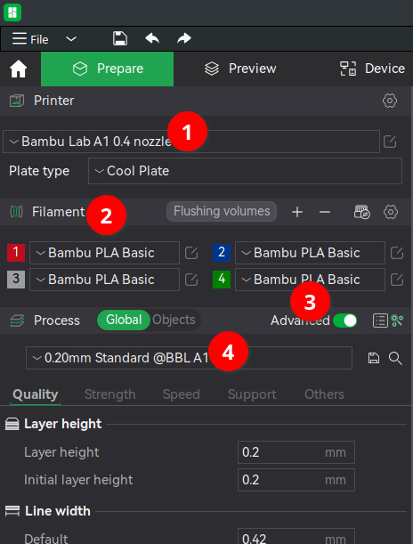Open filament 4 Bambu PLA Basic dropdown

click(310, 280)
